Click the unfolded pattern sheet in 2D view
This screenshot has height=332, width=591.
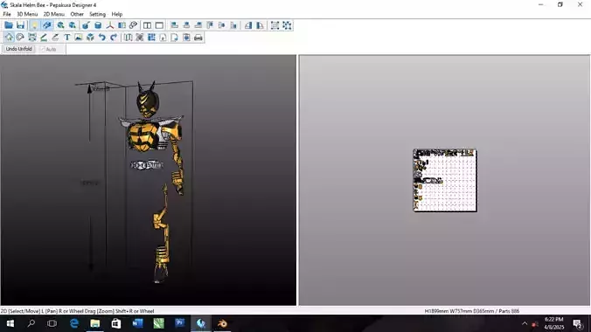pos(445,180)
